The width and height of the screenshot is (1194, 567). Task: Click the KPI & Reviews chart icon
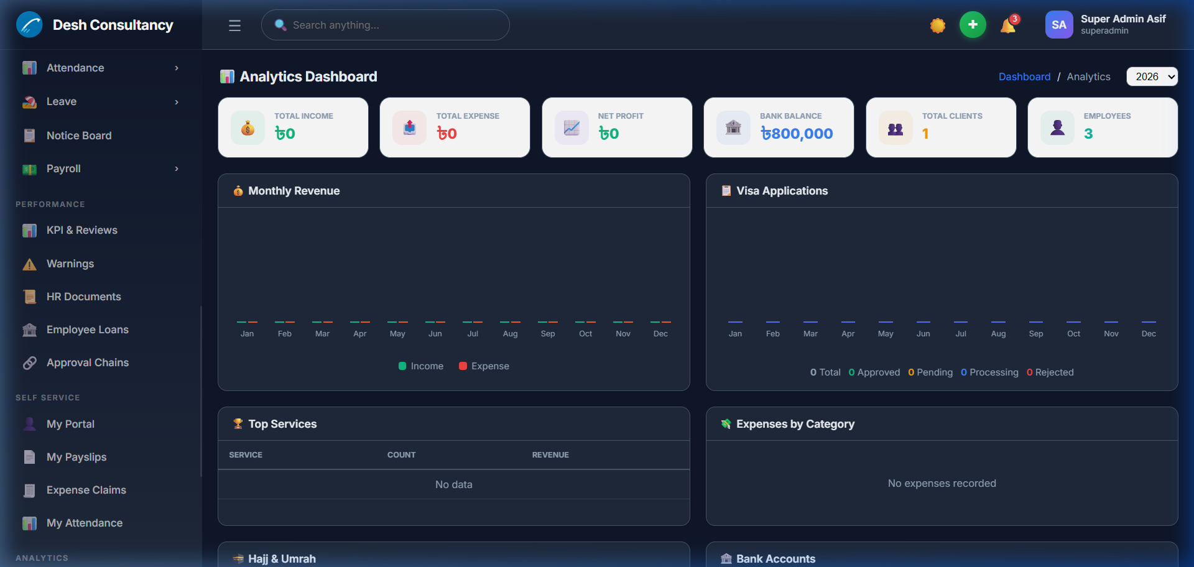pos(29,230)
